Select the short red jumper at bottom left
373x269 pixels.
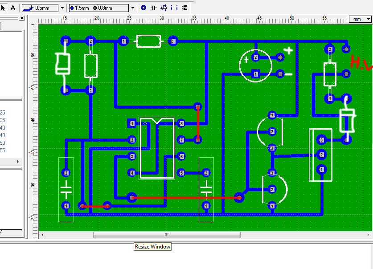tap(94, 206)
